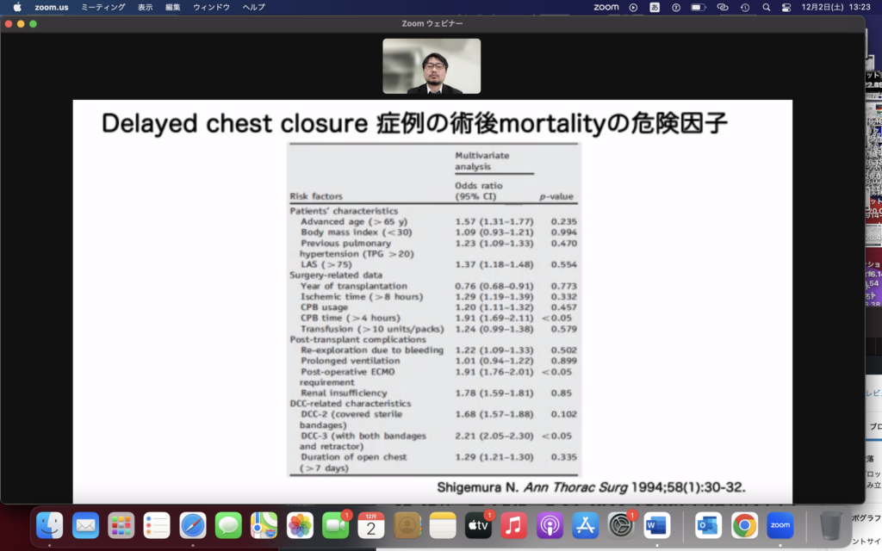Image resolution: width=882 pixels, height=551 pixels.
Task: Open the ウィンドウ menu
Action: [211, 7]
